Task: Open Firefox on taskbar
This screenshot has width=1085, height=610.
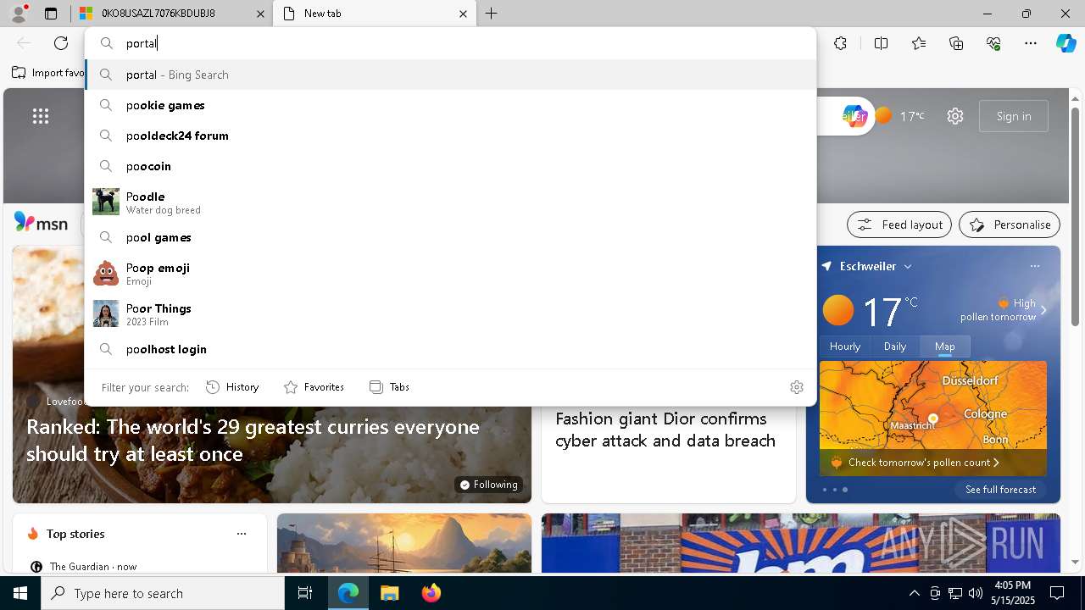Action: (x=431, y=593)
